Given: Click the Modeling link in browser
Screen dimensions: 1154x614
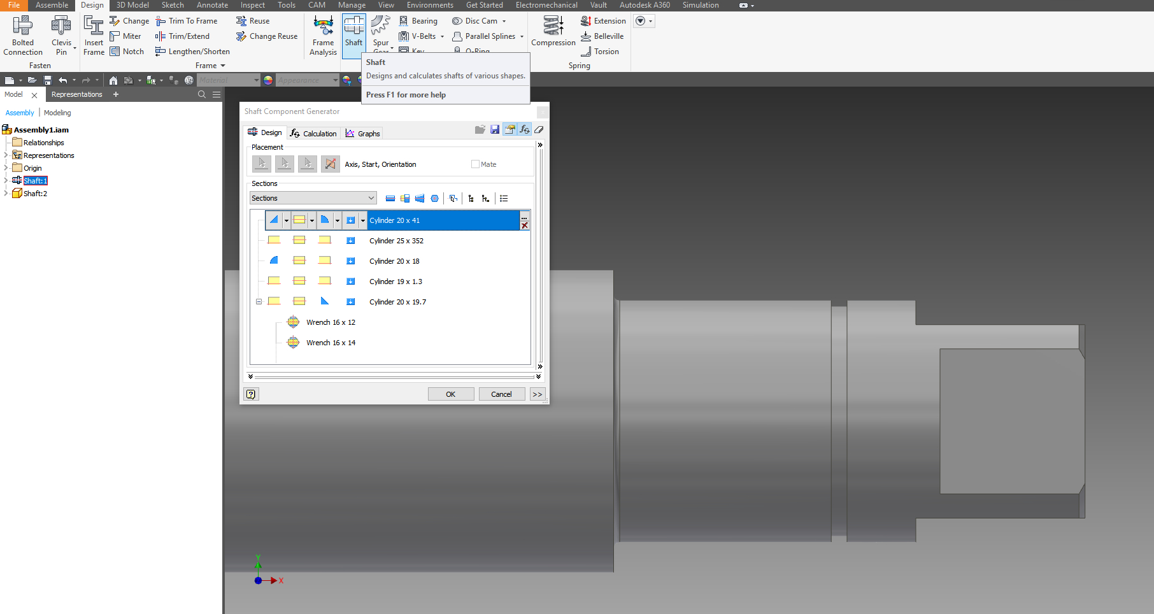Looking at the screenshot, I should point(57,113).
